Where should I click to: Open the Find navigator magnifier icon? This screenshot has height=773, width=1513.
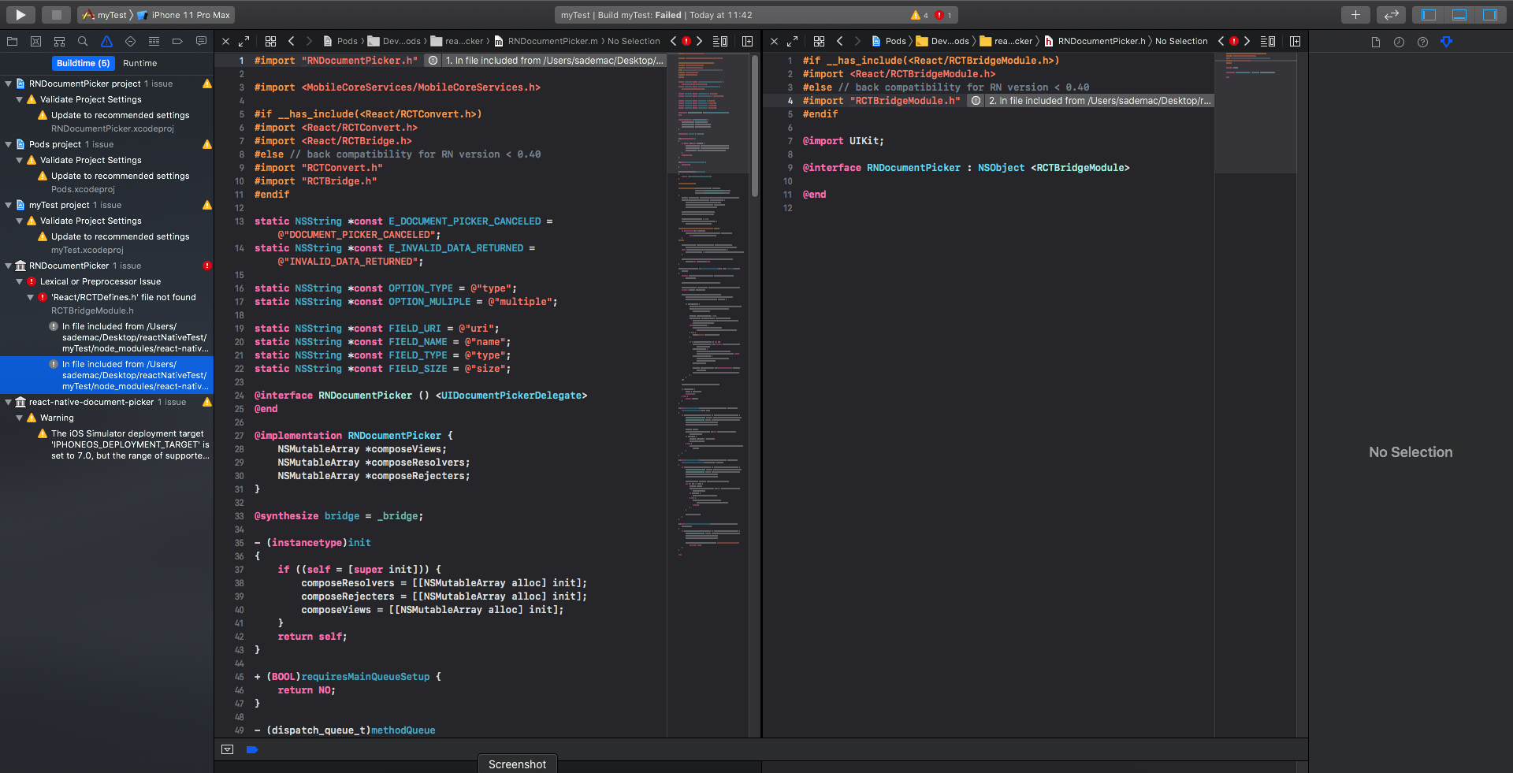click(x=83, y=42)
